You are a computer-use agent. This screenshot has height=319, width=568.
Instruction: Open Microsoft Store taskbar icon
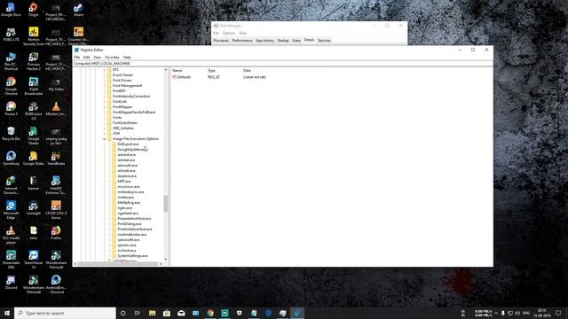(167, 313)
